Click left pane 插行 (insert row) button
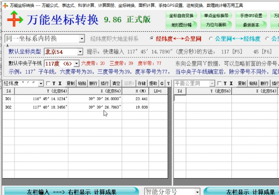 click(105, 83)
